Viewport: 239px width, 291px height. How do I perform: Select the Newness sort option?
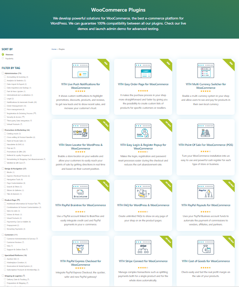(3, 55)
